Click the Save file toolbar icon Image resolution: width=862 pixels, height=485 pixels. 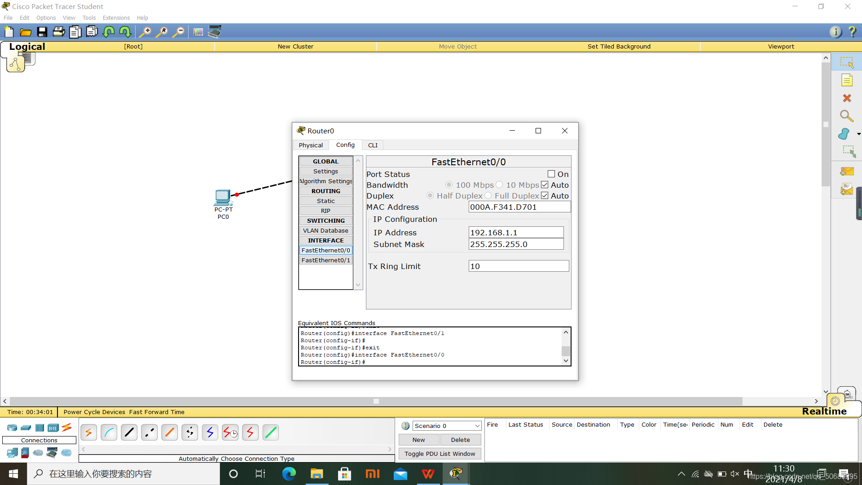pyautogui.click(x=42, y=32)
